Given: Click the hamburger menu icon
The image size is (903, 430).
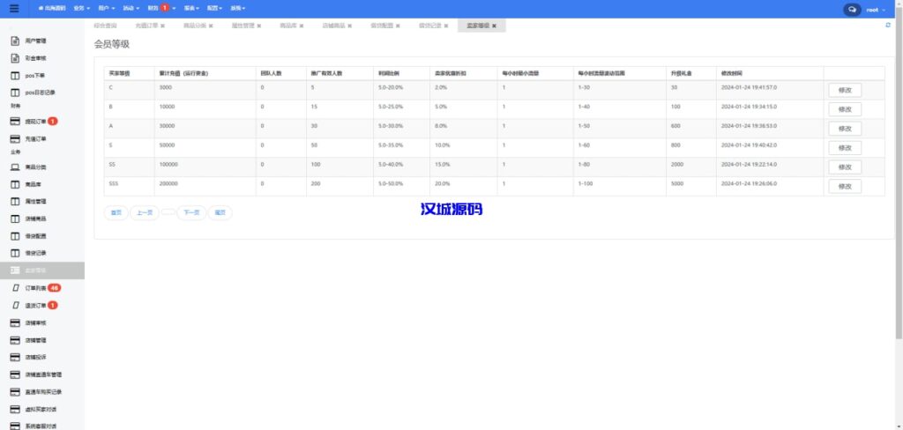Looking at the screenshot, I should pos(13,8).
